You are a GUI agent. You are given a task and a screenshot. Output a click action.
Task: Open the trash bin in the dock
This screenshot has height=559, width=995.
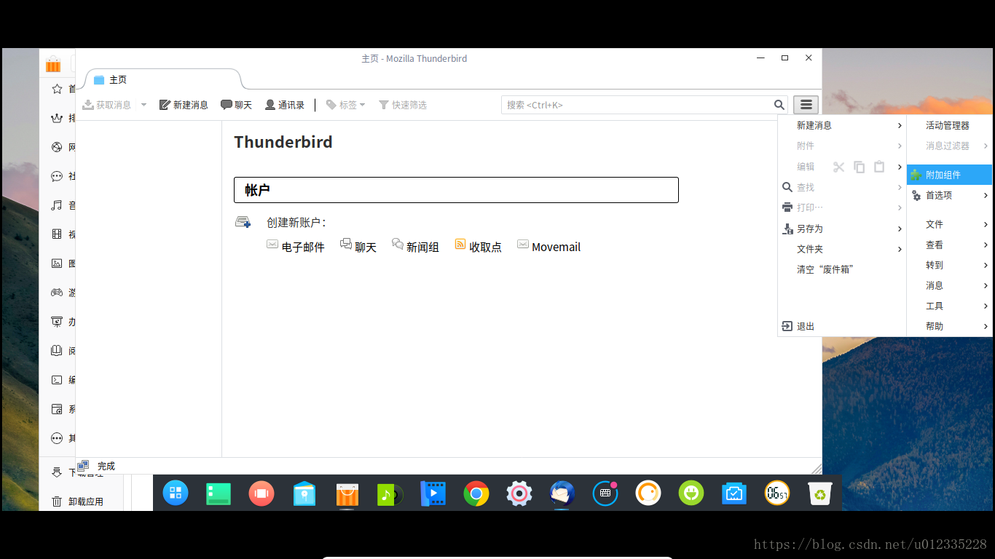[x=820, y=493]
